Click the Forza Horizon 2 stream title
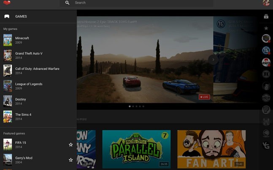 pos(107,22)
